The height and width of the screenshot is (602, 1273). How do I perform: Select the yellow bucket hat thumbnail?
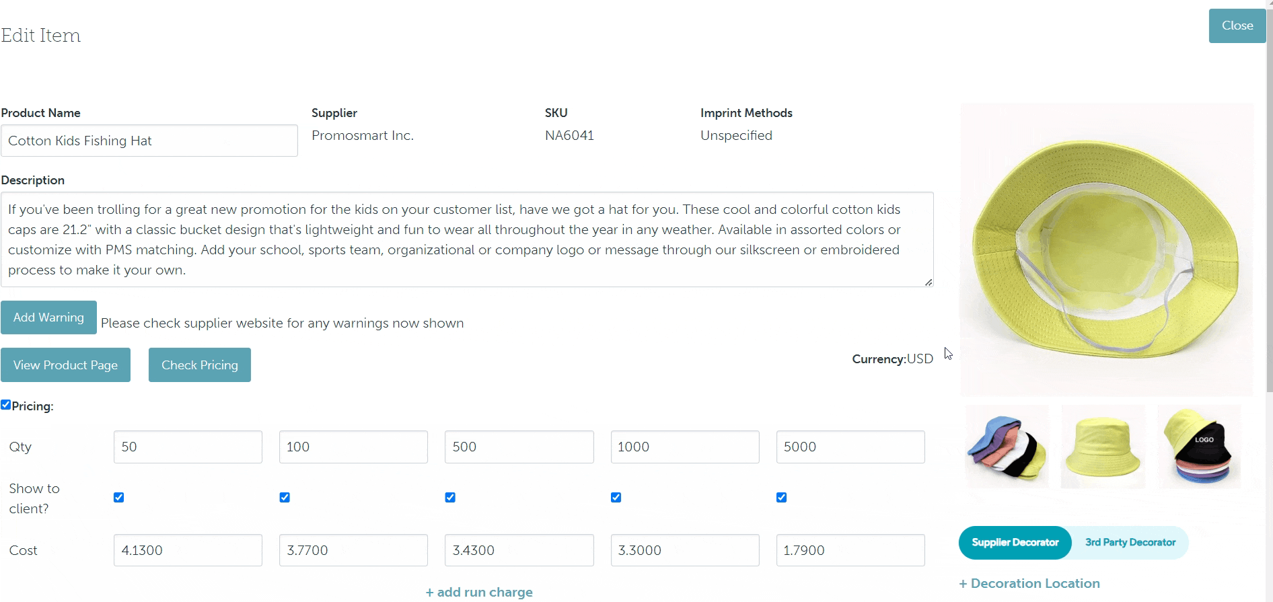[1102, 447]
